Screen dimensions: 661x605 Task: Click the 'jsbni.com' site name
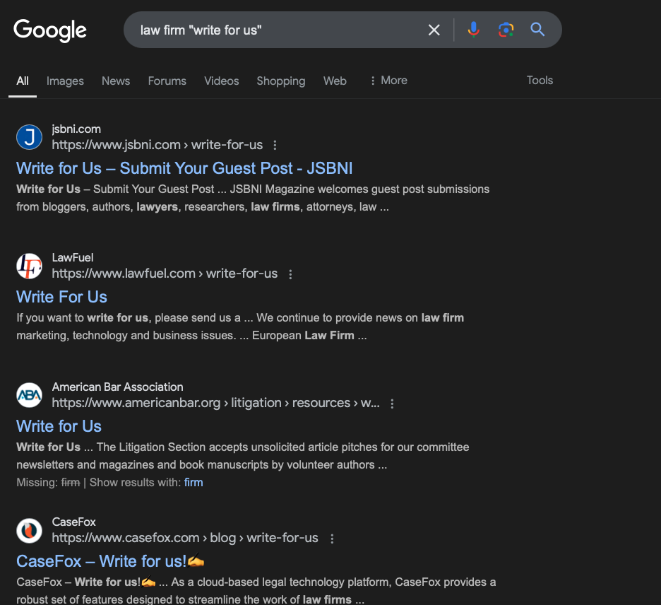click(76, 129)
